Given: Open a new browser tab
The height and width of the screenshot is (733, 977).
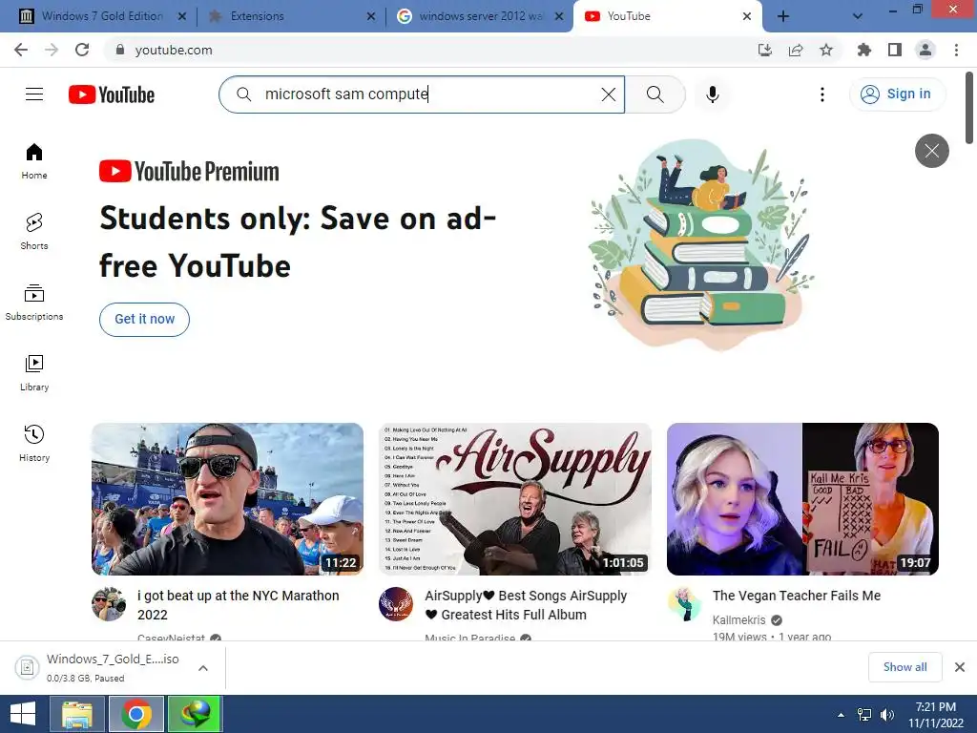Looking at the screenshot, I should (783, 16).
